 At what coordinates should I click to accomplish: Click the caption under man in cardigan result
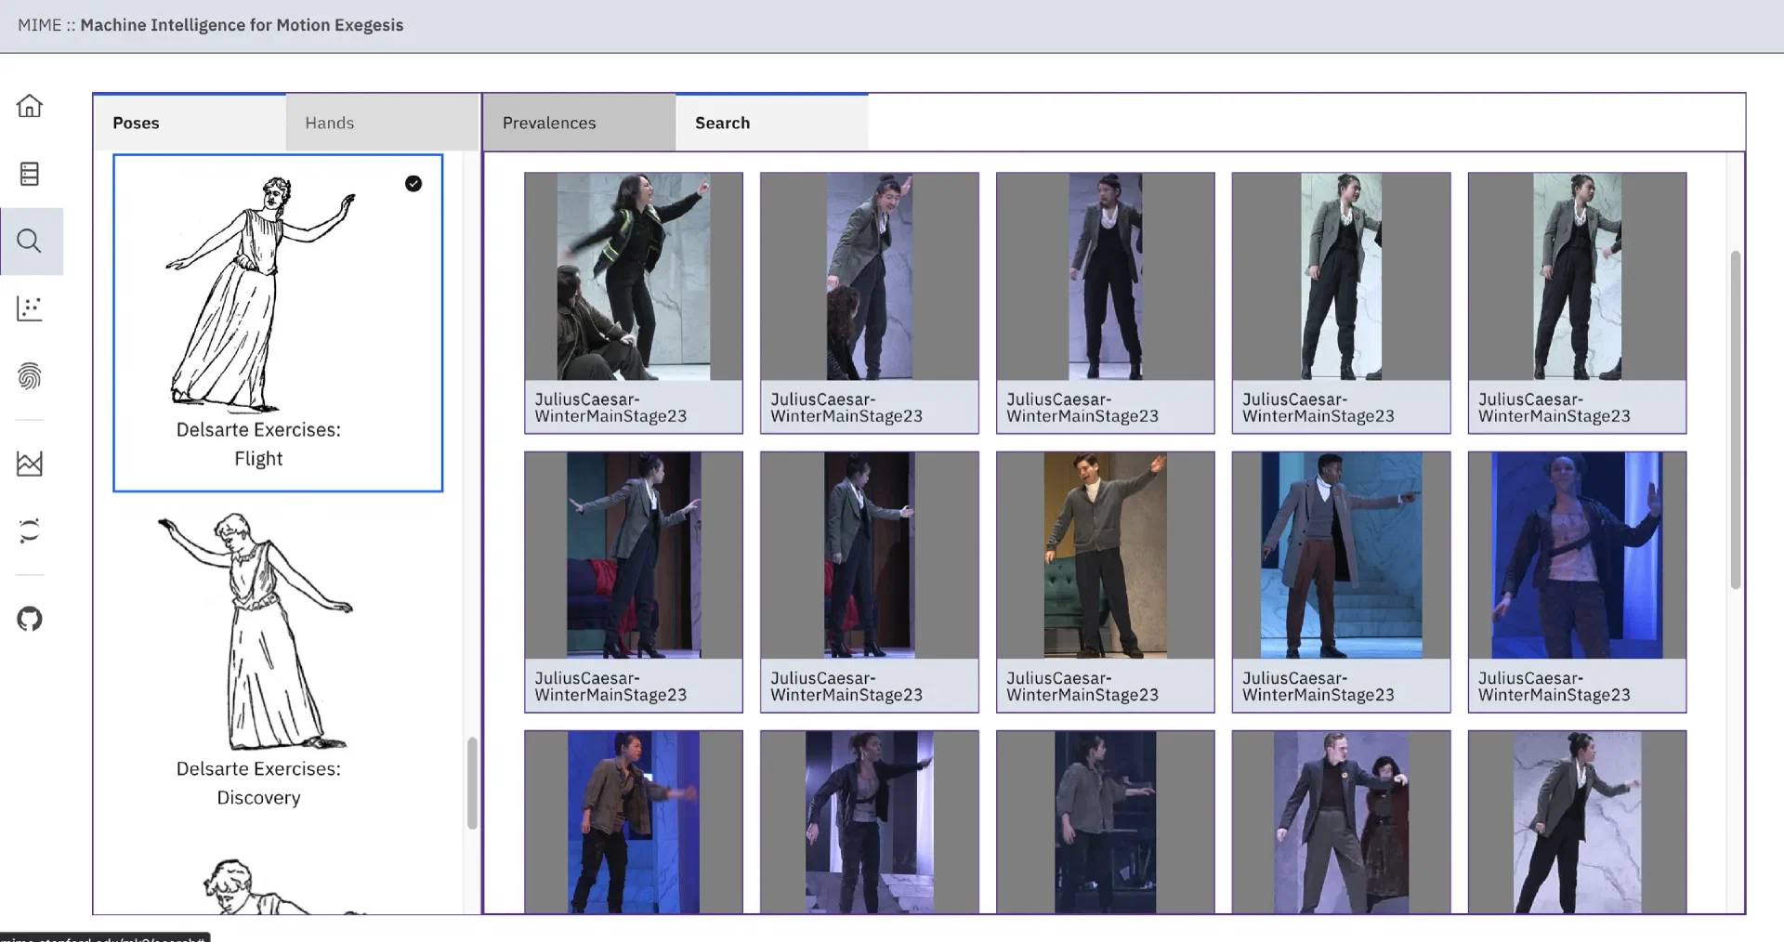tap(1082, 686)
